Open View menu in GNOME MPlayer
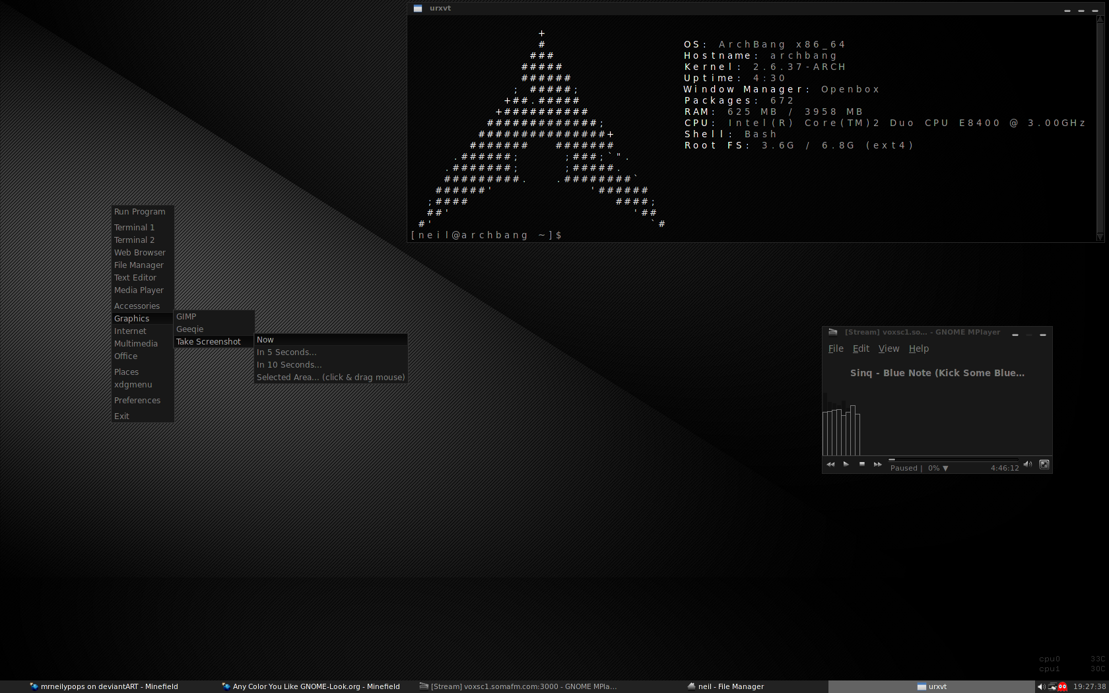 (x=889, y=348)
